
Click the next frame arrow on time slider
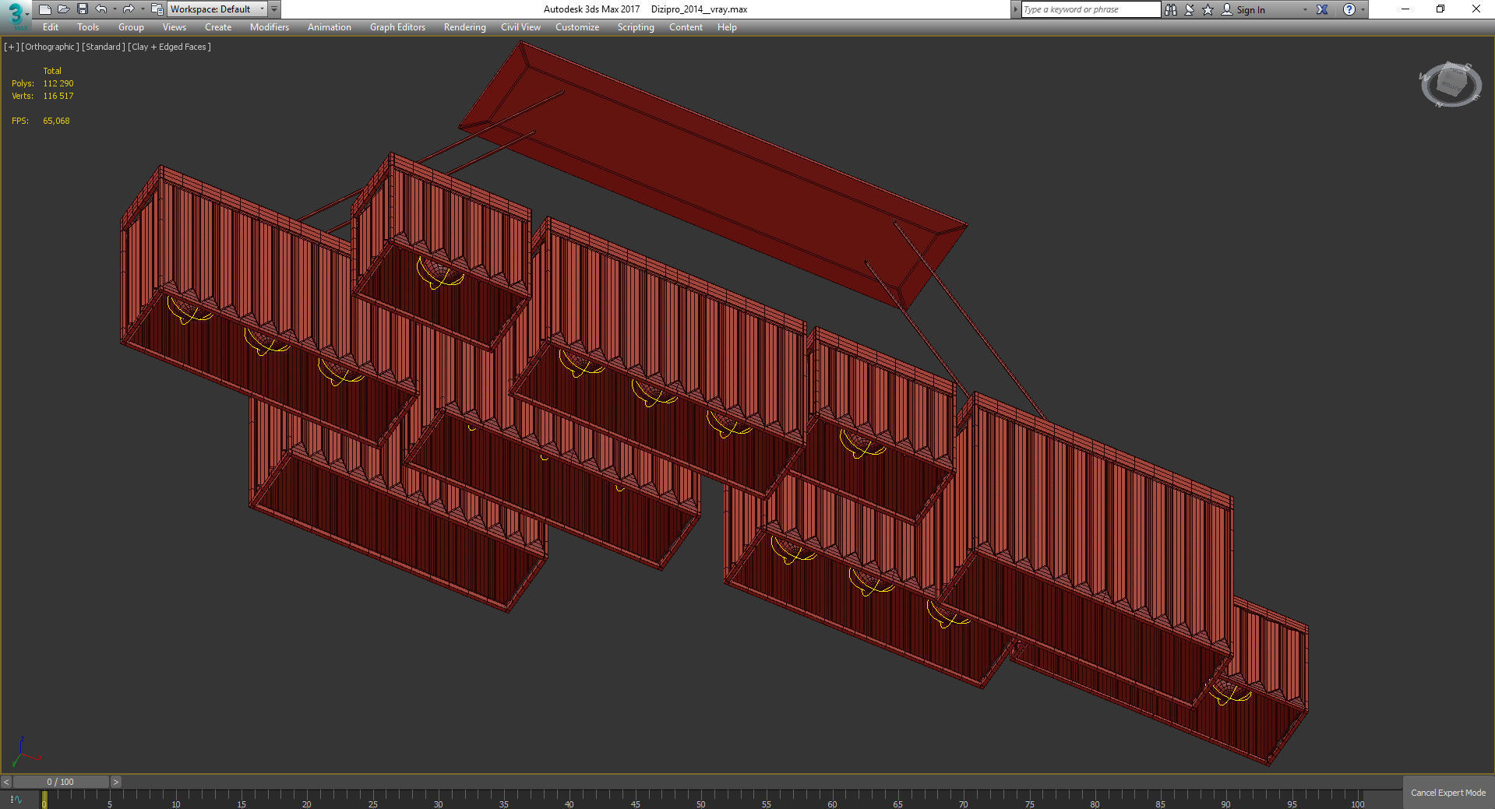click(115, 782)
